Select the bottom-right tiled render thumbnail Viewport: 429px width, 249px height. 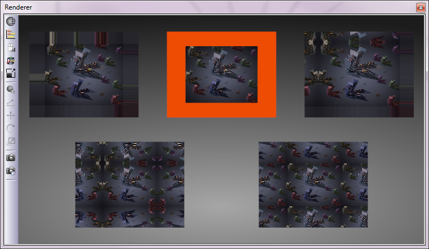(x=313, y=185)
